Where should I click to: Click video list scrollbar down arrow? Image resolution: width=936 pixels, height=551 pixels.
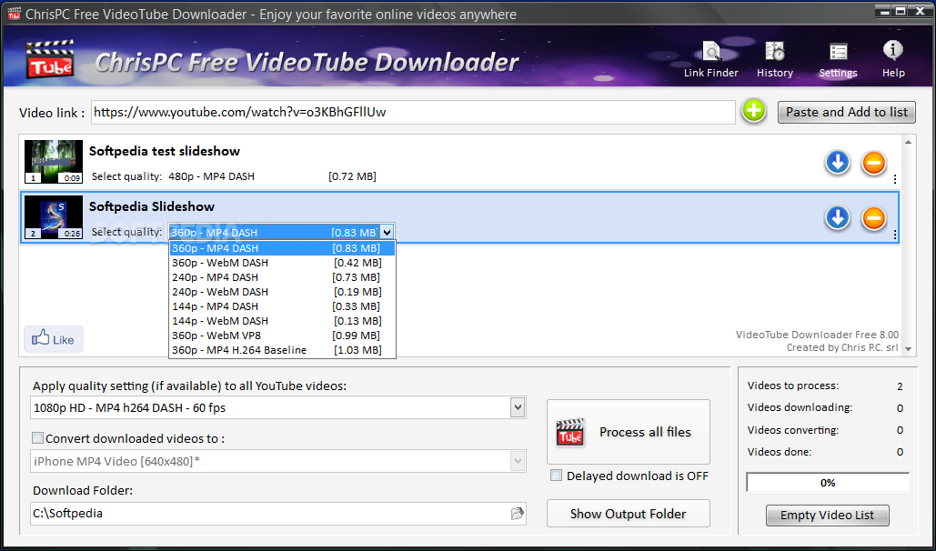click(x=908, y=348)
